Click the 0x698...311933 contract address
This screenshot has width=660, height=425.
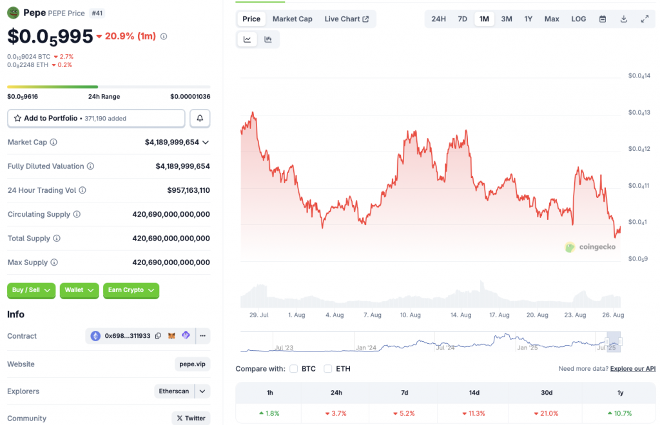point(128,336)
